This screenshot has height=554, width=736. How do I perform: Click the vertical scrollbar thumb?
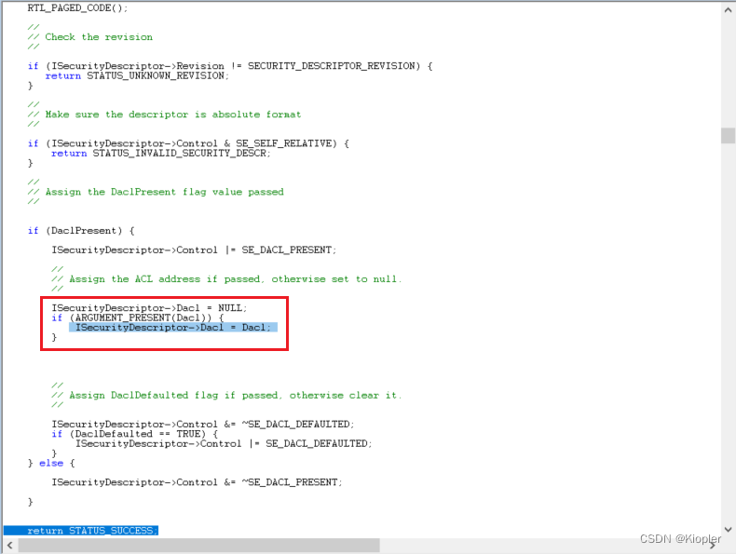pyautogui.click(x=728, y=136)
